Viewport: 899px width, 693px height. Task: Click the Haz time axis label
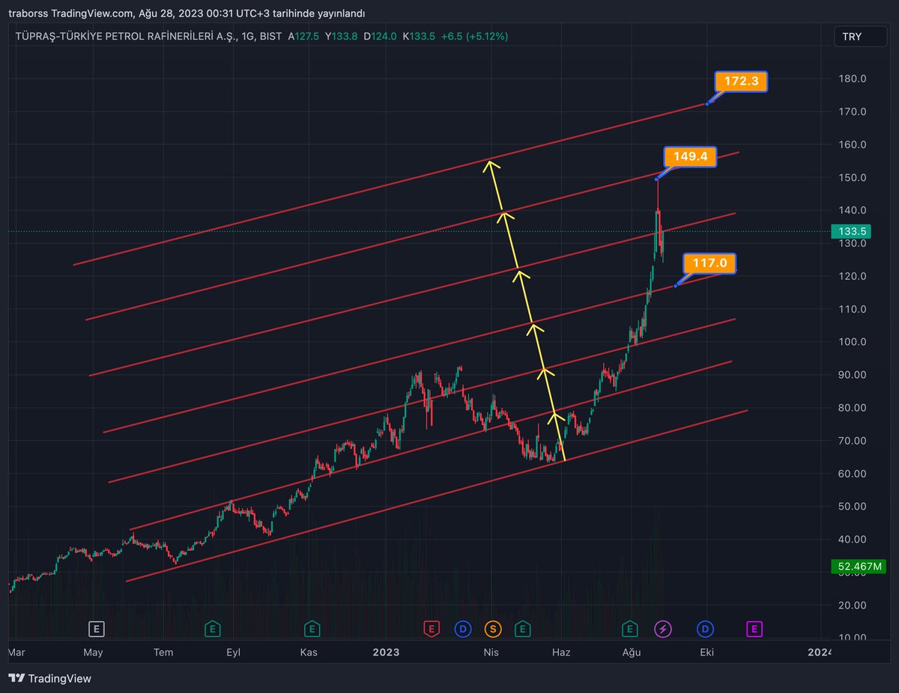pos(561,653)
